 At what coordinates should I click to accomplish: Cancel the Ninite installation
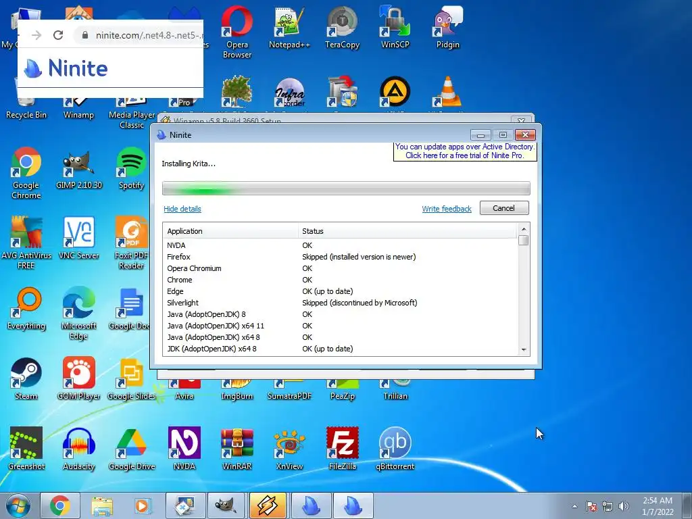(x=504, y=208)
